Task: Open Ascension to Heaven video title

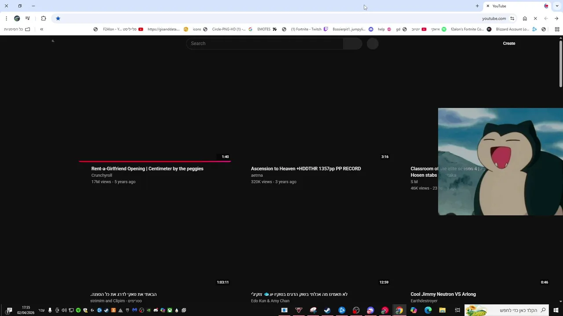Action: point(306,169)
